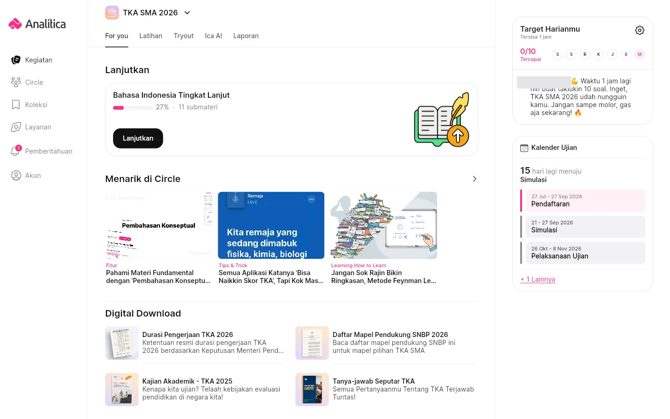The image size is (670, 419).
Task: Open Target Harianmu settings gear
Action: tap(640, 30)
